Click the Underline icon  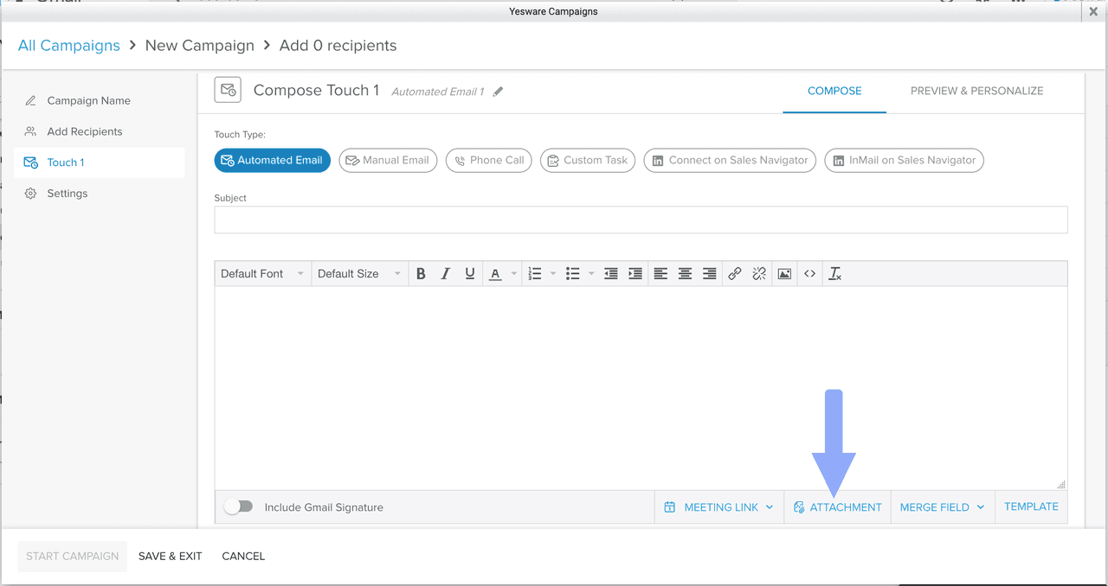click(470, 274)
